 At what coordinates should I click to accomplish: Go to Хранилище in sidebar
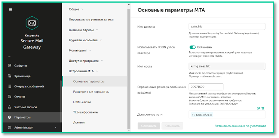click(22, 76)
